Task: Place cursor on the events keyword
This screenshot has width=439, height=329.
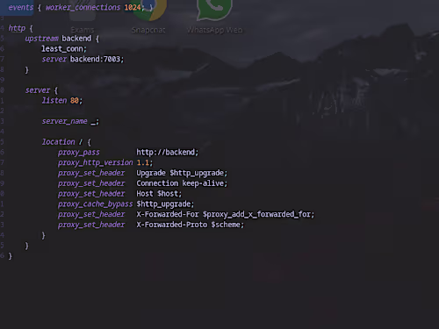Action: (x=21, y=8)
